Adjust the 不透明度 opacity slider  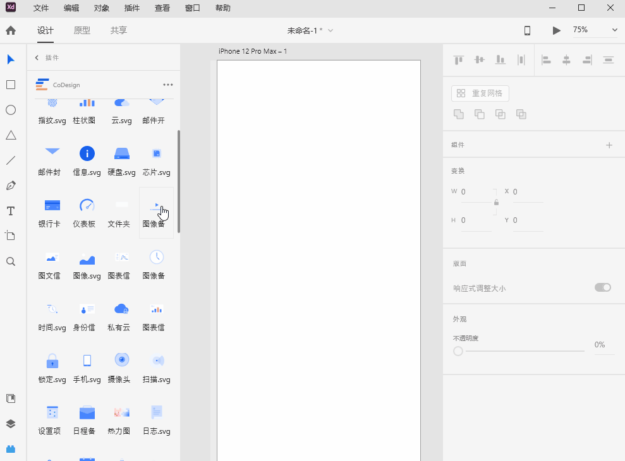coord(519,351)
